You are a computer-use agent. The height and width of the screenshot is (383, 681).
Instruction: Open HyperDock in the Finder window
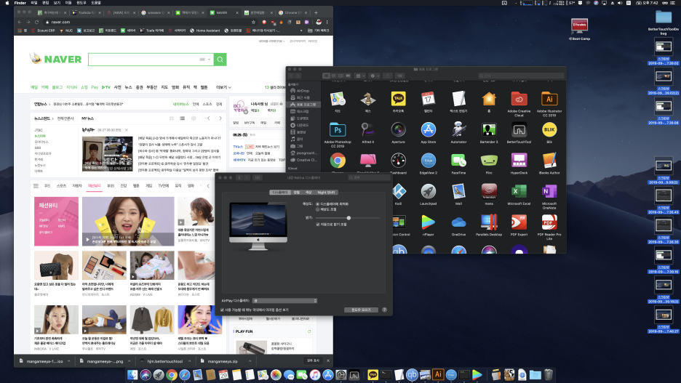tap(519, 161)
